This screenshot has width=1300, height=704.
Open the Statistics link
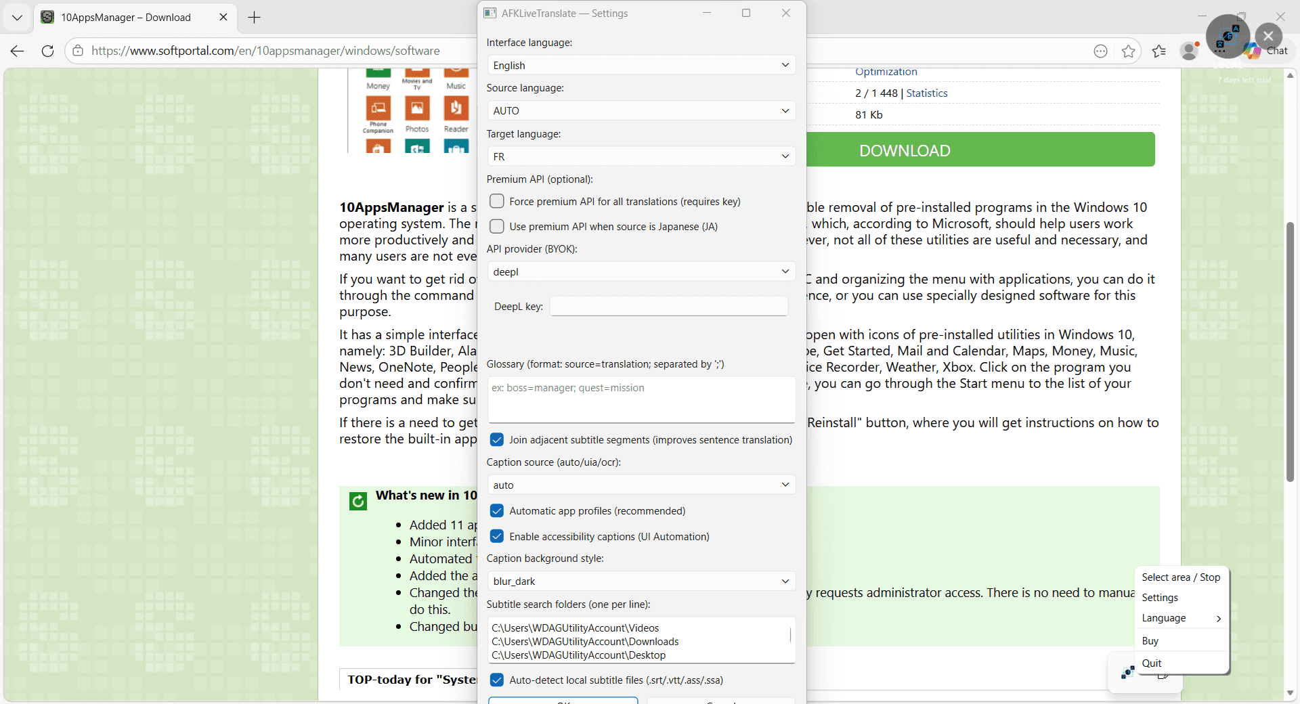[927, 93]
